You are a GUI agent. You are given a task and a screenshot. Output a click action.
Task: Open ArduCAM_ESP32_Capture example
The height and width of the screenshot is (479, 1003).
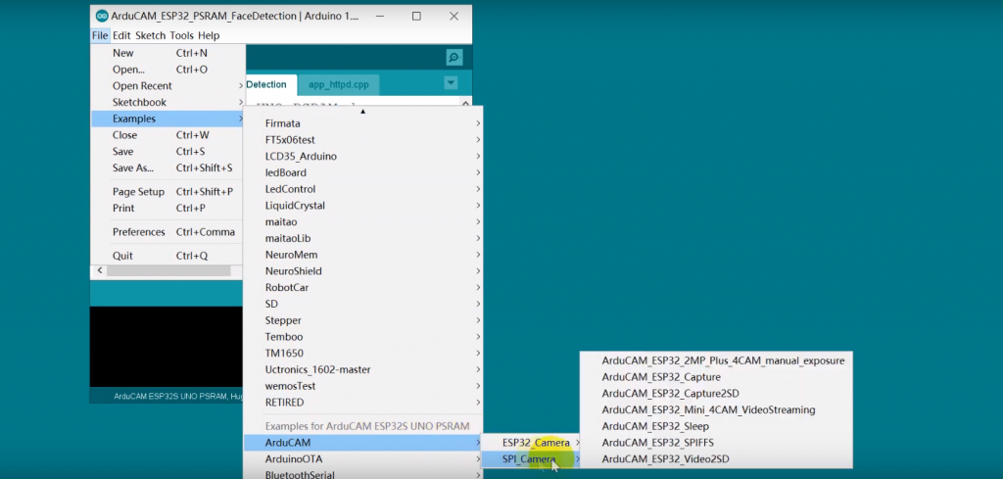716,377
